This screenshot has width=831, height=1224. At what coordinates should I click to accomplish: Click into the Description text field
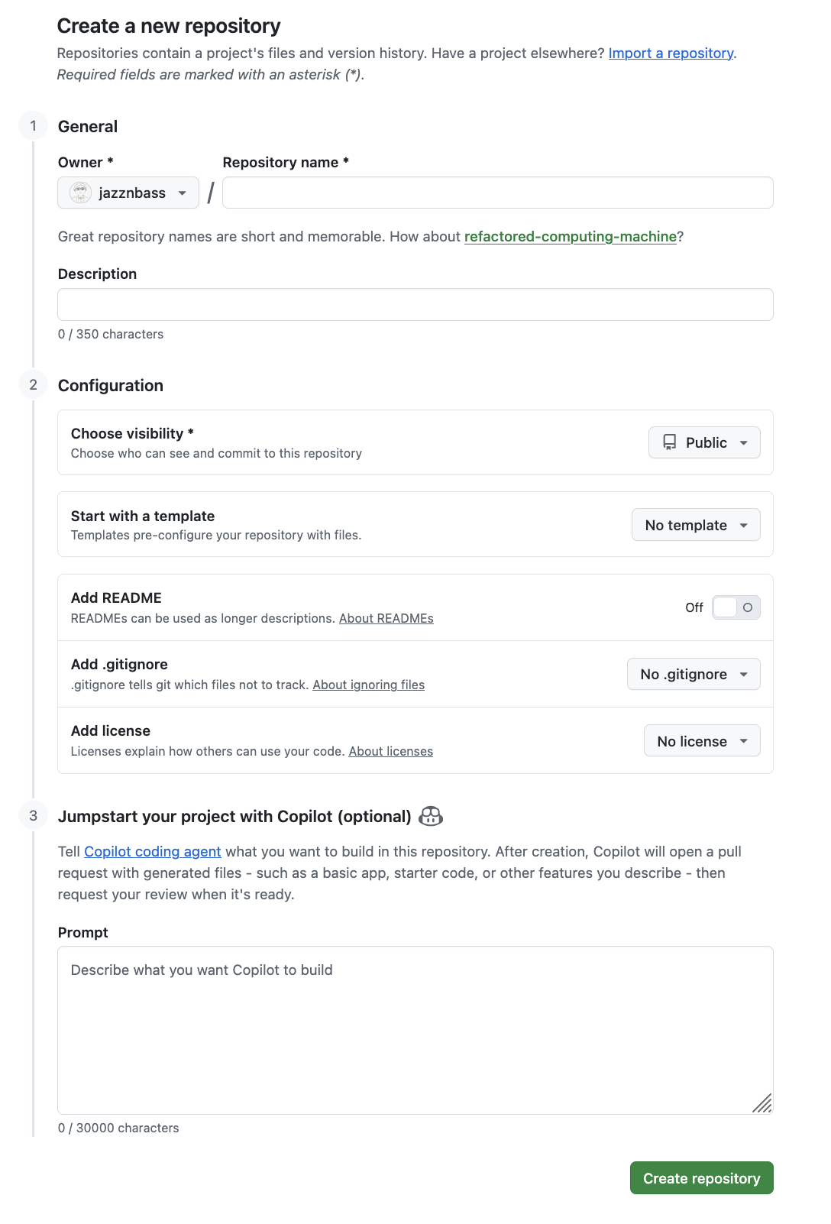(415, 304)
